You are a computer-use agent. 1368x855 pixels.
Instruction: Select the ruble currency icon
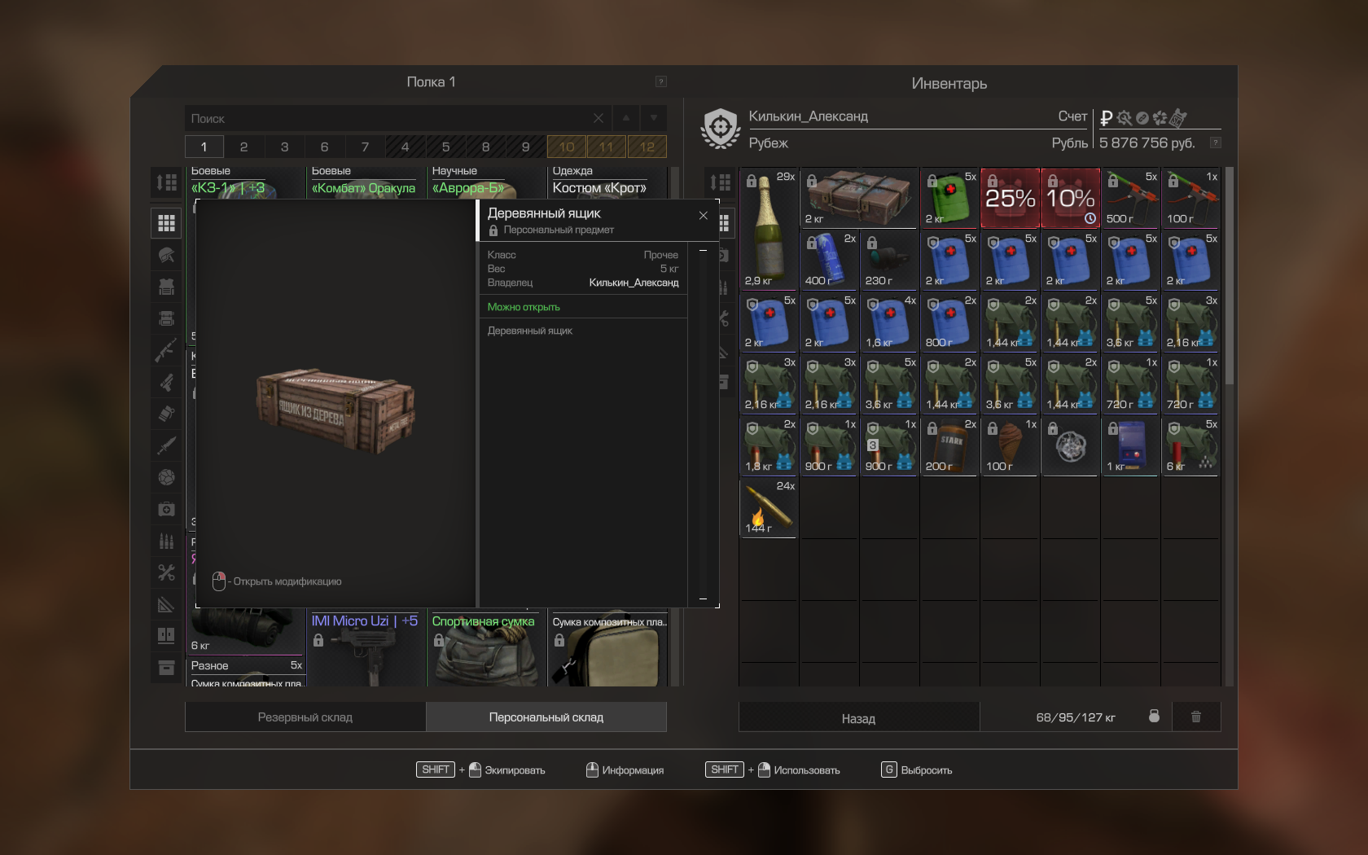(x=1106, y=118)
